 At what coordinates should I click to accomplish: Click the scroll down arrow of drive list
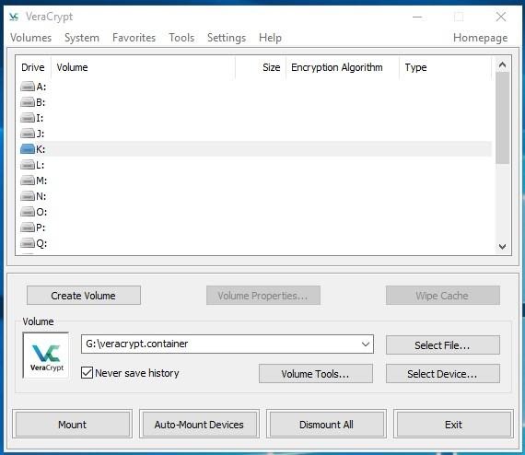pyautogui.click(x=502, y=247)
